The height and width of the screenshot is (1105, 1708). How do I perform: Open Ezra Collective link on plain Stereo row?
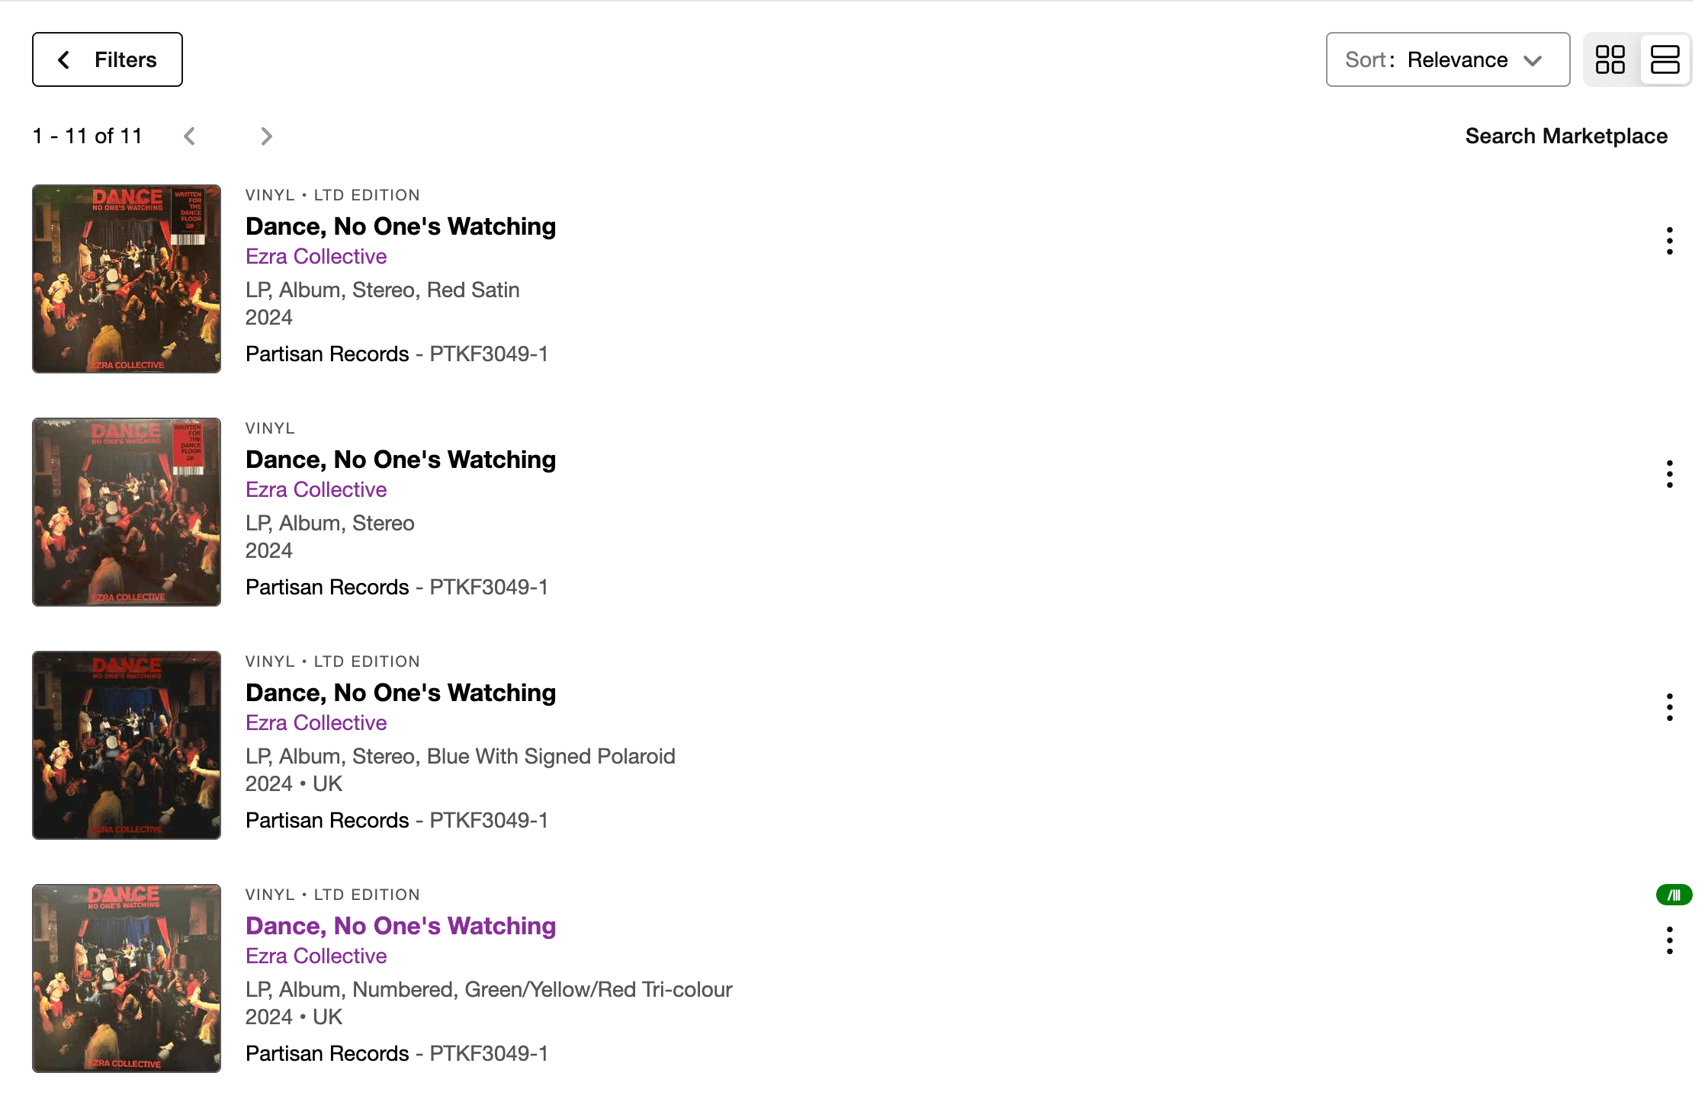coord(316,490)
